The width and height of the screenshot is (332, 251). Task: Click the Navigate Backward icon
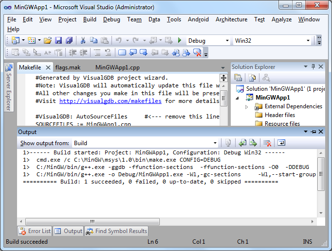(x=153, y=40)
